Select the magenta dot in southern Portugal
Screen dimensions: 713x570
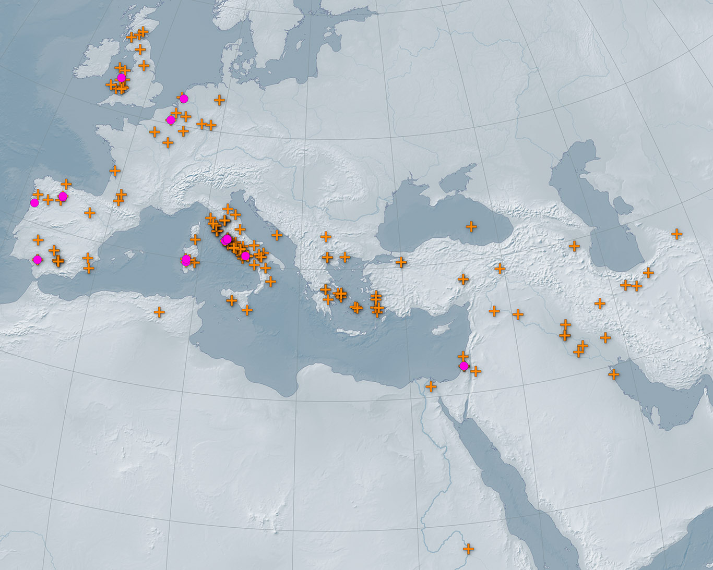37,259
